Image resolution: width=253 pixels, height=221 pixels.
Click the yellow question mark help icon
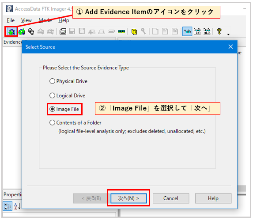pyautogui.click(x=219, y=31)
